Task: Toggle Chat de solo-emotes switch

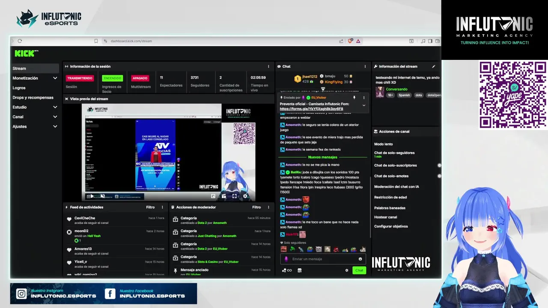Action: coord(439,176)
